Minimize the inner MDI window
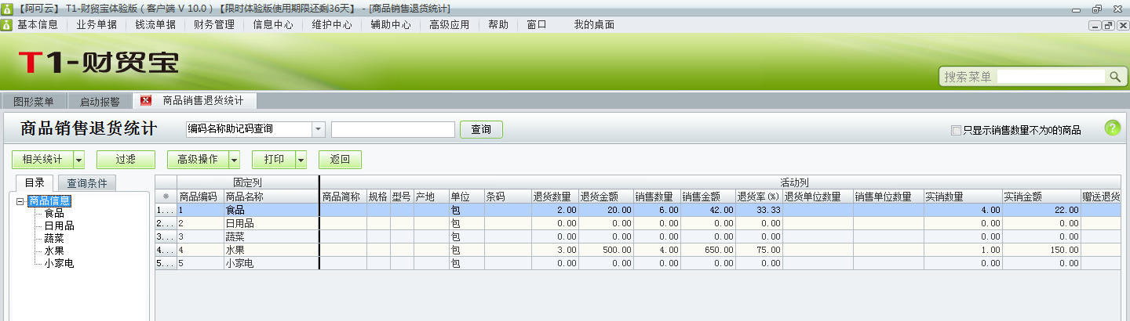 point(1095,25)
